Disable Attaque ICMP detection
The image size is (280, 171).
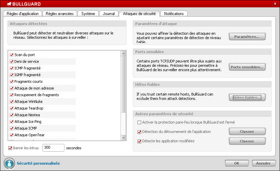(x=12, y=128)
